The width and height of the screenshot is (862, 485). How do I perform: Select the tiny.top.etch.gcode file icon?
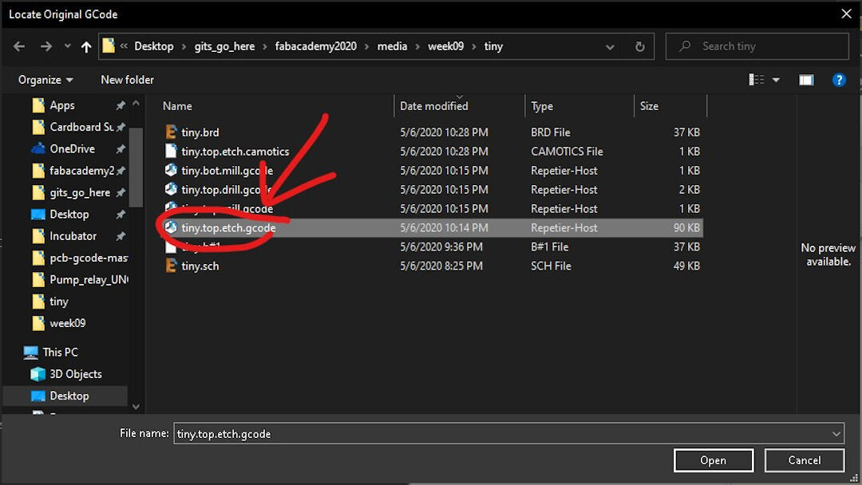click(171, 227)
